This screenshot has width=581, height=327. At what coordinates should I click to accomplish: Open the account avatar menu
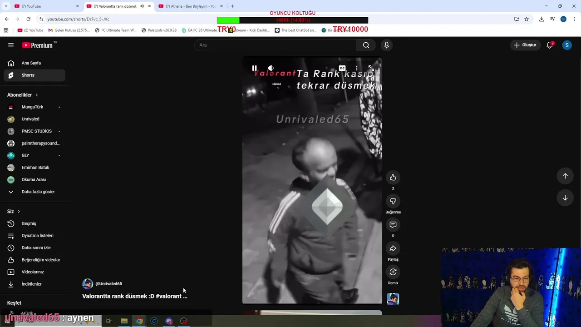pos(567,45)
